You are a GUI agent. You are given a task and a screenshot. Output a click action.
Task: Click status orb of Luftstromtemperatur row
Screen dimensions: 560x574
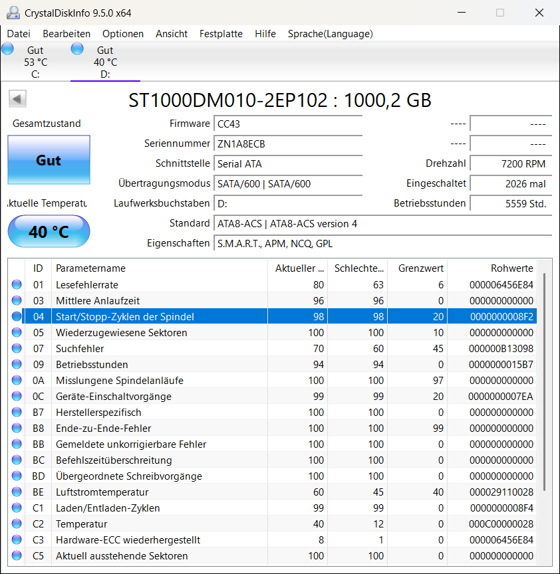tap(17, 492)
